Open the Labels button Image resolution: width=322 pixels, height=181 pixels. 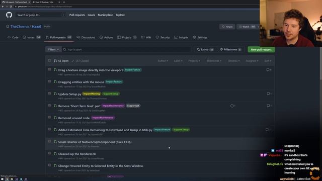click(205, 49)
